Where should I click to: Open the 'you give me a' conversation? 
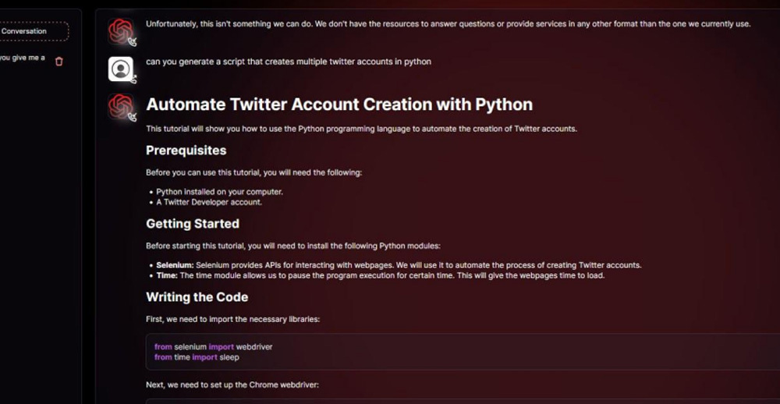tap(23, 58)
